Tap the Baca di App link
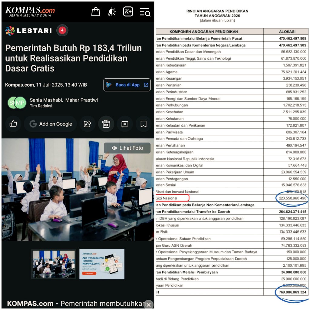This screenshot has height=310, width=310. pyautogui.click(x=127, y=85)
